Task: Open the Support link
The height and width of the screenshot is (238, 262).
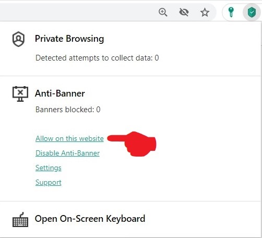Action: click(x=49, y=182)
